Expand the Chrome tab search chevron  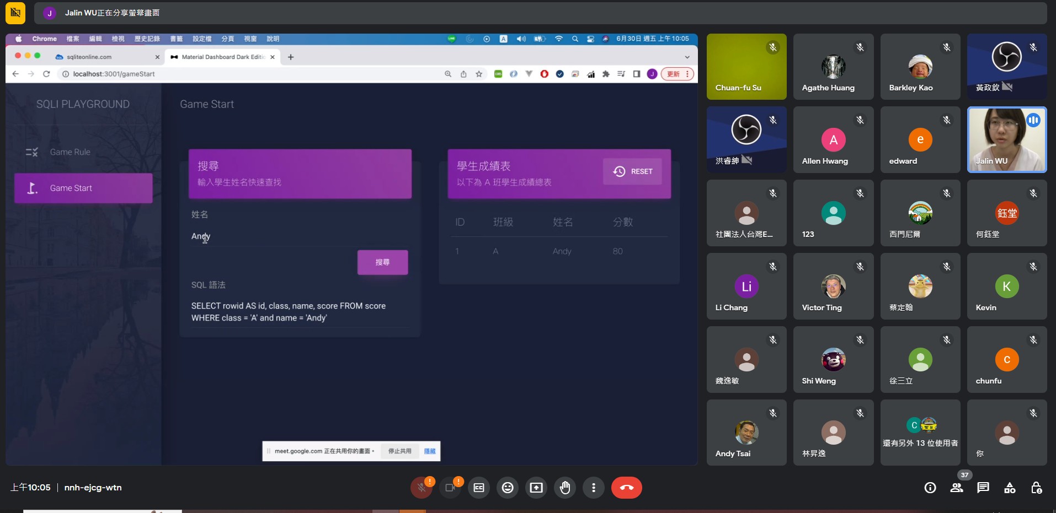[687, 57]
